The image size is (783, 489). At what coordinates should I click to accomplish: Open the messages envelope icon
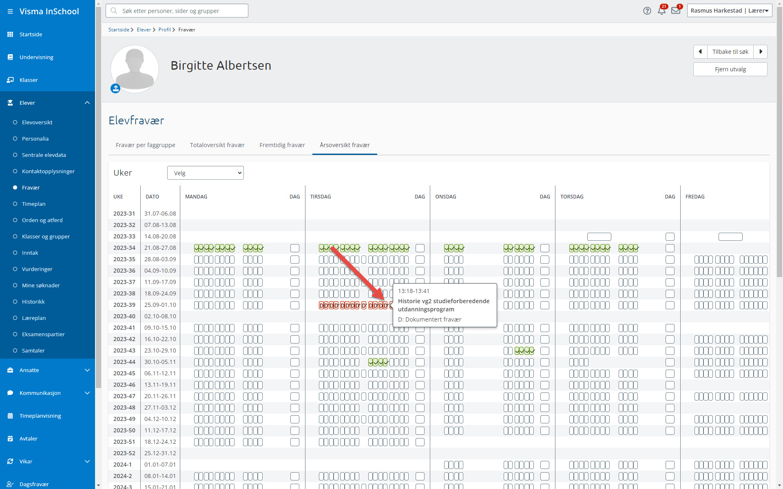[676, 11]
